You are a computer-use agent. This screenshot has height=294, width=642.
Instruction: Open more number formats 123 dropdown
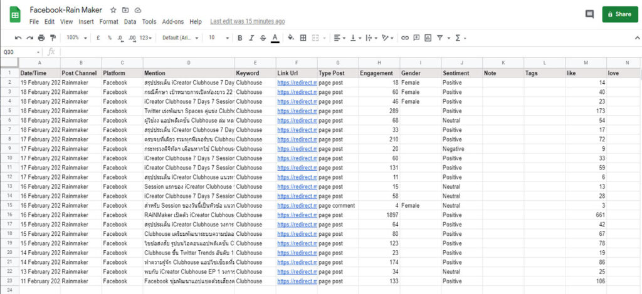point(145,38)
